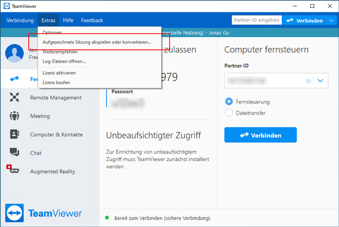Open the Hilfe menu
Screen dimensions: 339x227
point(68,20)
